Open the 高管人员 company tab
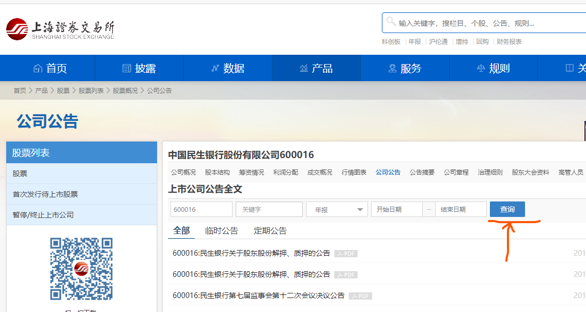586x312 pixels. point(570,172)
